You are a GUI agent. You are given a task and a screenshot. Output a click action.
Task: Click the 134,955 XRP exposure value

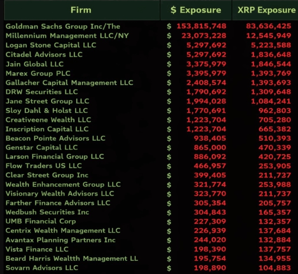[x=275, y=259]
